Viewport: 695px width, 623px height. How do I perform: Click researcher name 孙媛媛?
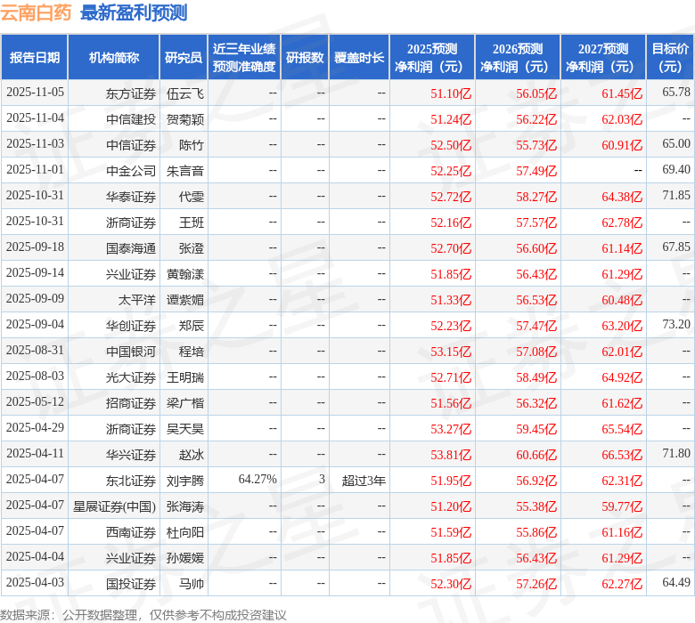point(185,557)
